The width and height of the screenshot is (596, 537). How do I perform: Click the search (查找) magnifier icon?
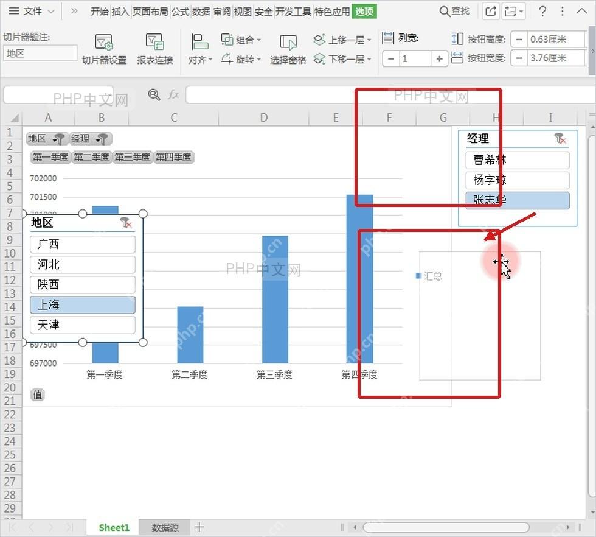(x=444, y=12)
